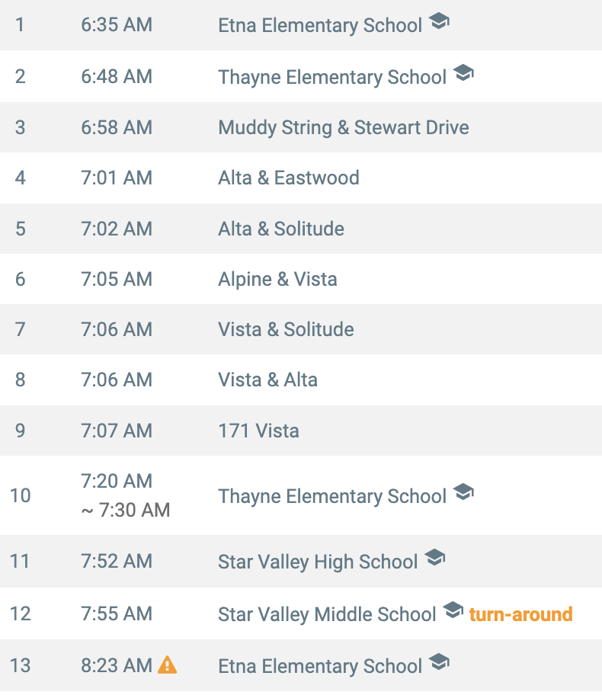The image size is (602, 695).
Task: Click graduation cap icon on stop 2 Thayne Elementary
Action: point(463,72)
